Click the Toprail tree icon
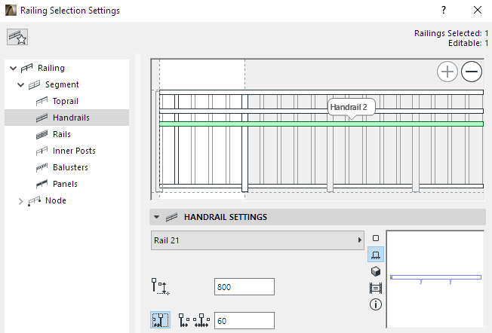Viewport: 492px width, 333px height. [x=42, y=101]
